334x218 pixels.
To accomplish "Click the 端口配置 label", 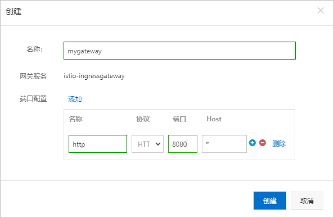I will [x=33, y=99].
